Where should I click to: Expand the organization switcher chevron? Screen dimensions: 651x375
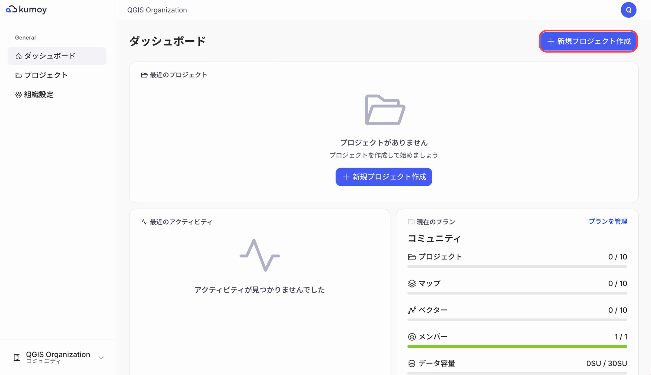click(101, 358)
